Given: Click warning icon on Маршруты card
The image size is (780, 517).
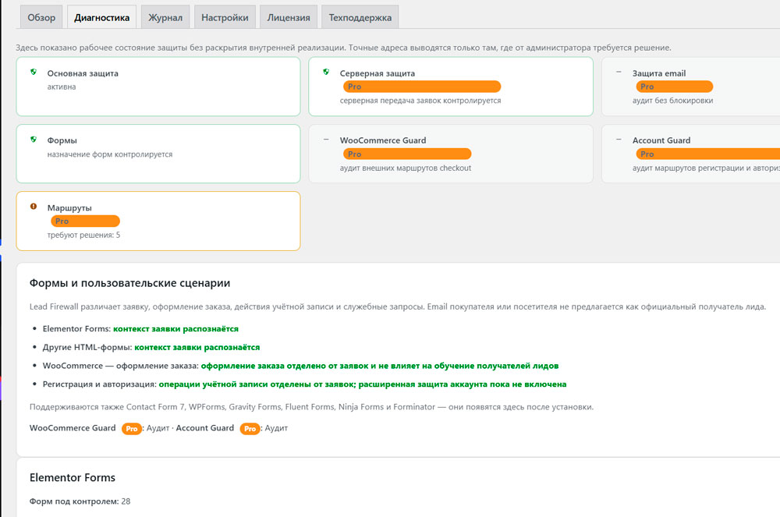Looking at the screenshot, I should (34, 207).
